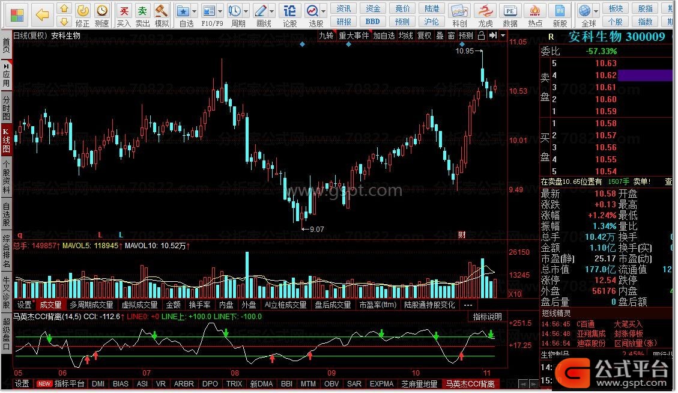Toggle 预测 forecast on chart toolbar
The image size is (678, 393).
coord(466,36)
